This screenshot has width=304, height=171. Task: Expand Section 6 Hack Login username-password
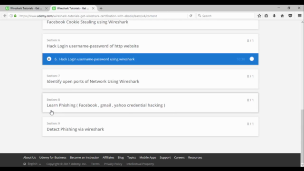(150, 43)
